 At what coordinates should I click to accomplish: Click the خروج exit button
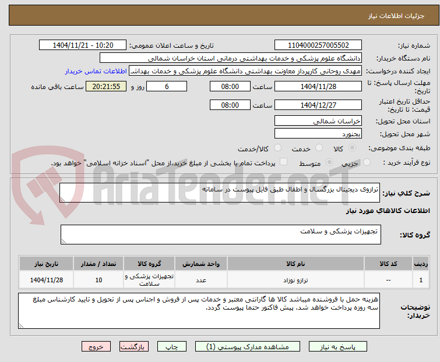[96, 347]
